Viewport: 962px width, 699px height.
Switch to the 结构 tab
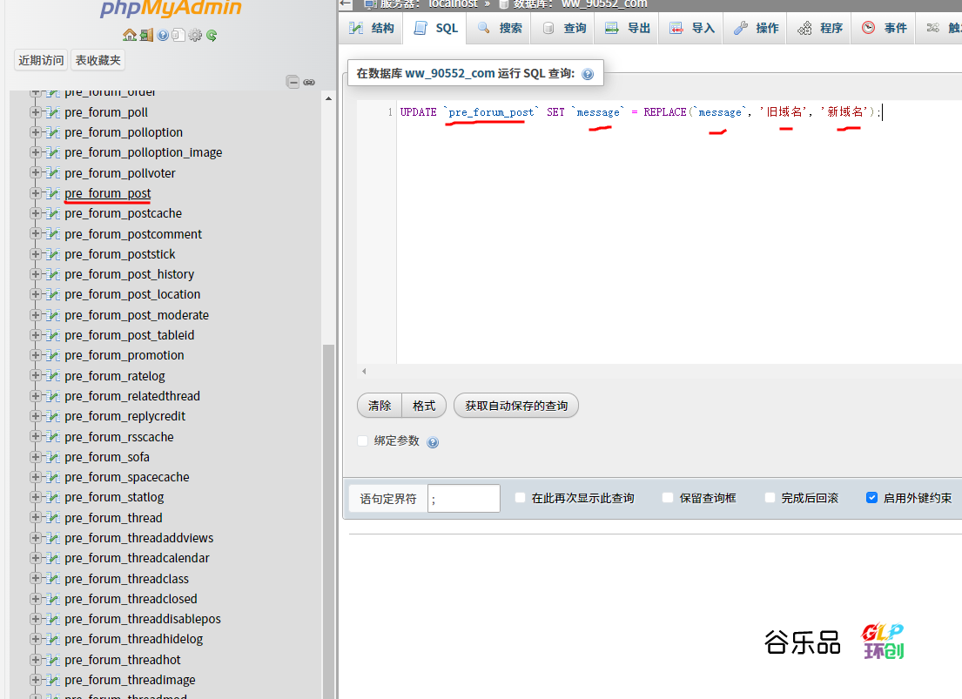pyautogui.click(x=370, y=27)
